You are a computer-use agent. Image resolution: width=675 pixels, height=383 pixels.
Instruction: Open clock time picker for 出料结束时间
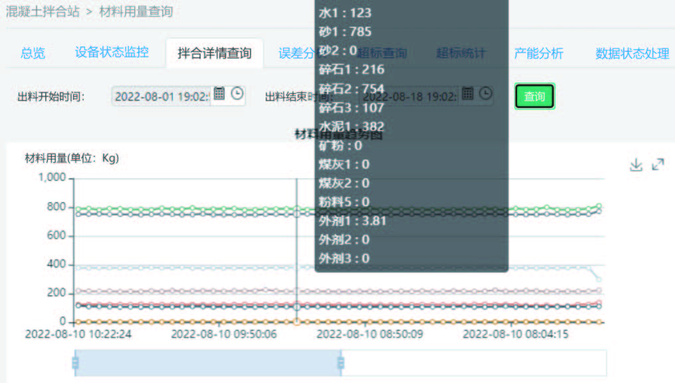(486, 94)
